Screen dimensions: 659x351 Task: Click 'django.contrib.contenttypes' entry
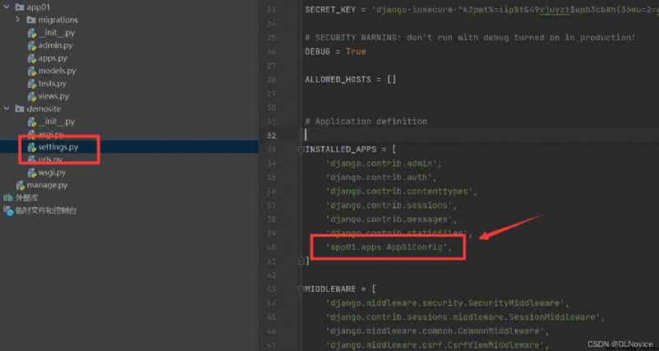coord(401,192)
